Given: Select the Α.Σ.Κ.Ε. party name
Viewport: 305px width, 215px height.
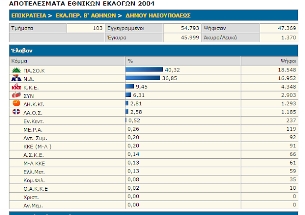Looking at the screenshot, I should pyautogui.click(x=34, y=155).
